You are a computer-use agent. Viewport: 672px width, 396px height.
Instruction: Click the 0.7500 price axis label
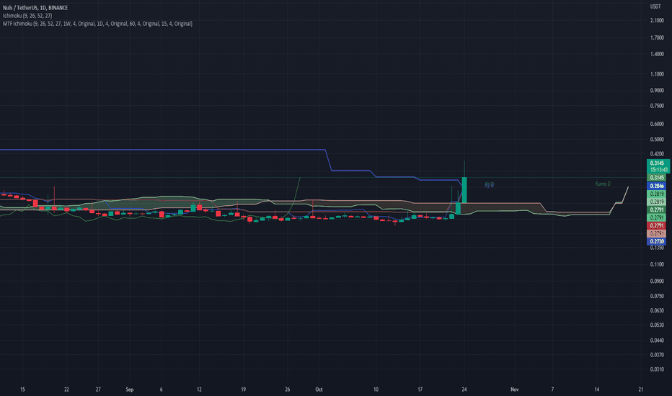point(657,106)
